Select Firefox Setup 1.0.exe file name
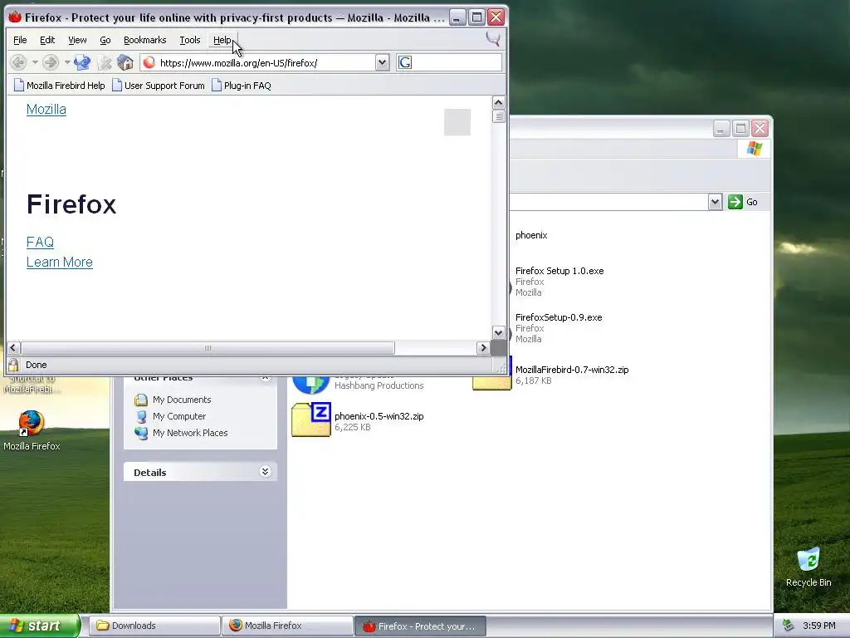This screenshot has width=850, height=638. [559, 271]
